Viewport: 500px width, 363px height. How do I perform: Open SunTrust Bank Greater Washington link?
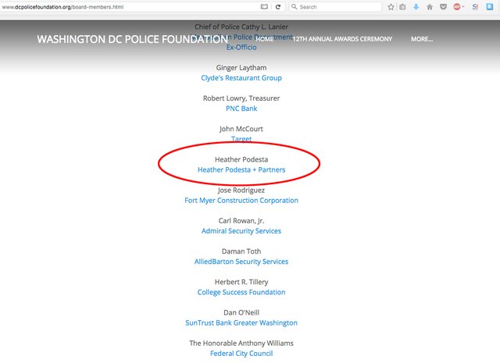pyautogui.click(x=241, y=322)
